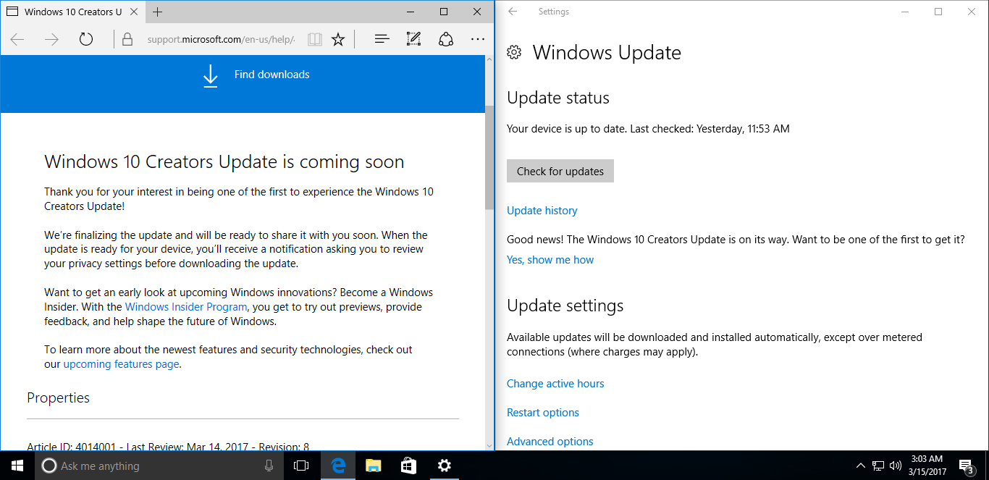Go back in Edge browser
989x480 pixels.
[x=17, y=39]
